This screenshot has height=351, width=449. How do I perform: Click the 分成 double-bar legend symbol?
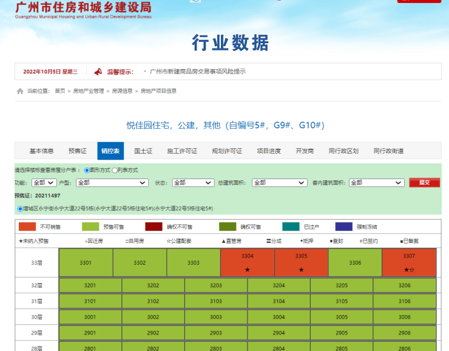268,241
